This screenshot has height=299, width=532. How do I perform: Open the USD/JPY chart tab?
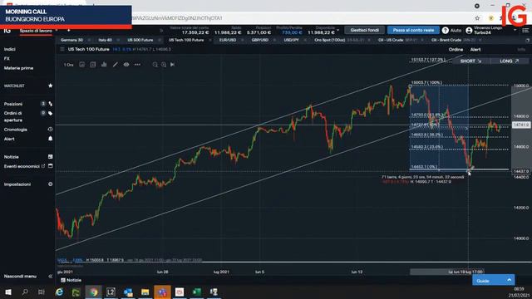(291, 40)
